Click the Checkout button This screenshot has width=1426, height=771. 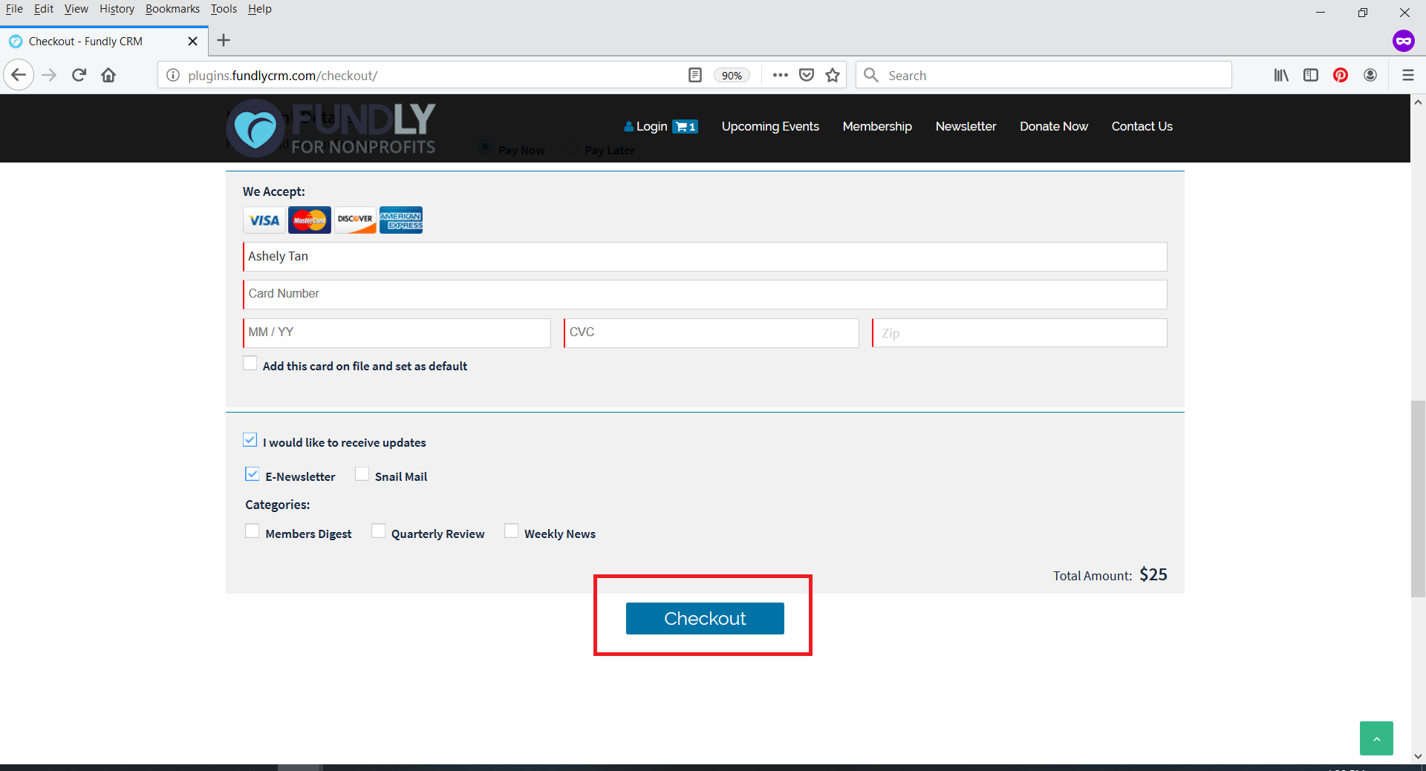point(705,618)
